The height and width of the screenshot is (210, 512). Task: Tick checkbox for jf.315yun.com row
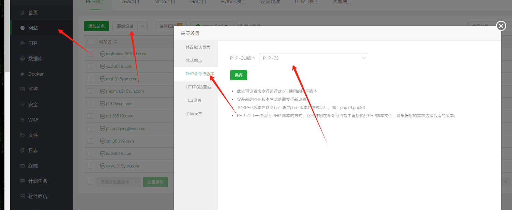pos(90,103)
